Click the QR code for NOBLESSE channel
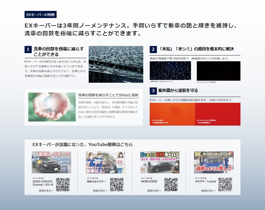265x210 pixels. (x=171, y=184)
